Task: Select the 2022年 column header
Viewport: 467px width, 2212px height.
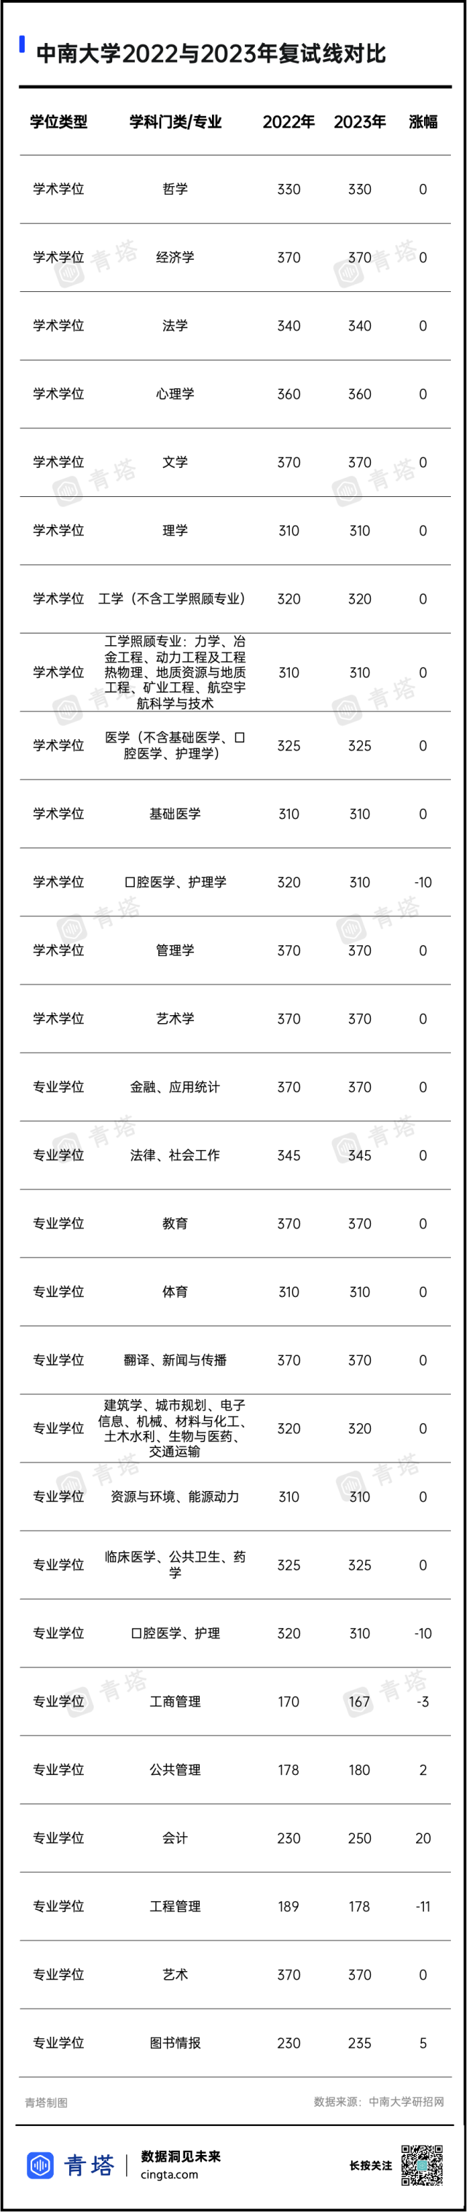Action: pyautogui.click(x=289, y=121)
